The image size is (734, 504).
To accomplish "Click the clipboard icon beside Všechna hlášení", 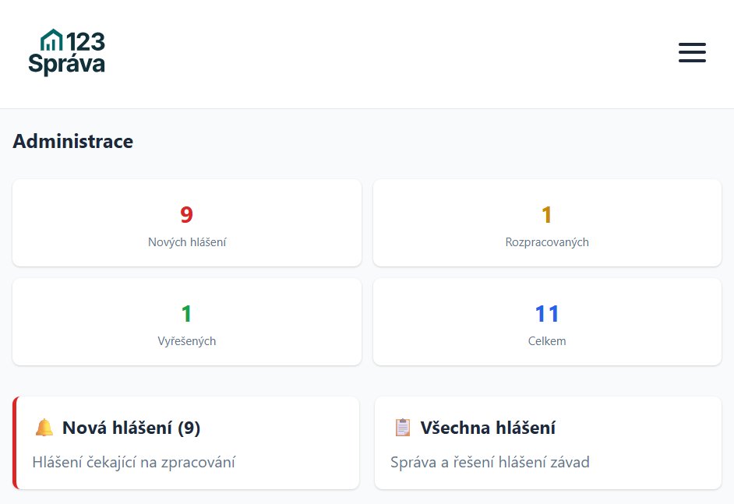I will tap(402, 427).
